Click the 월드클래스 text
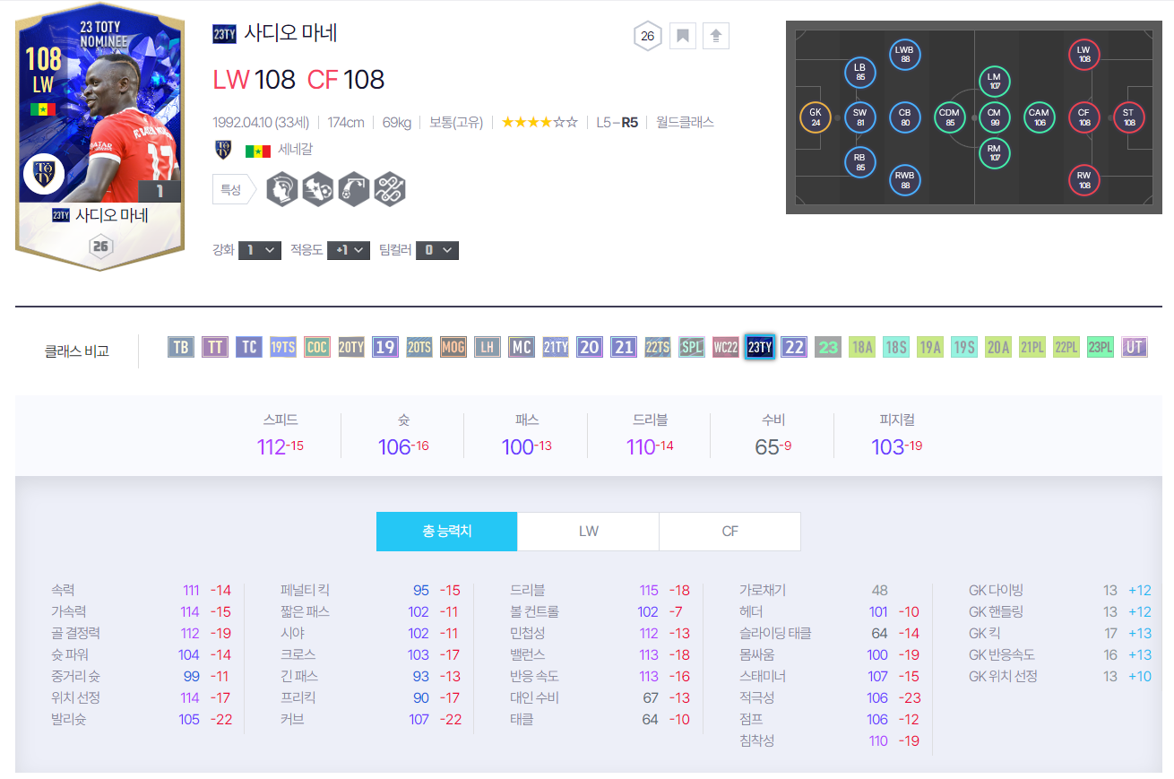This screenshot has height=779, width=1174. tap(685, 122)
